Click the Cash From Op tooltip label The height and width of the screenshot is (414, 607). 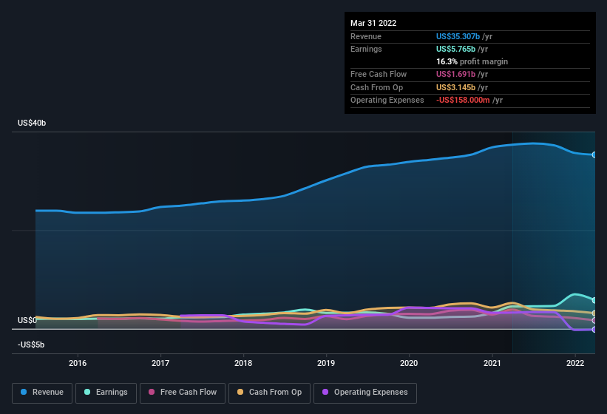pyautogui.click(x=376, y=87)
